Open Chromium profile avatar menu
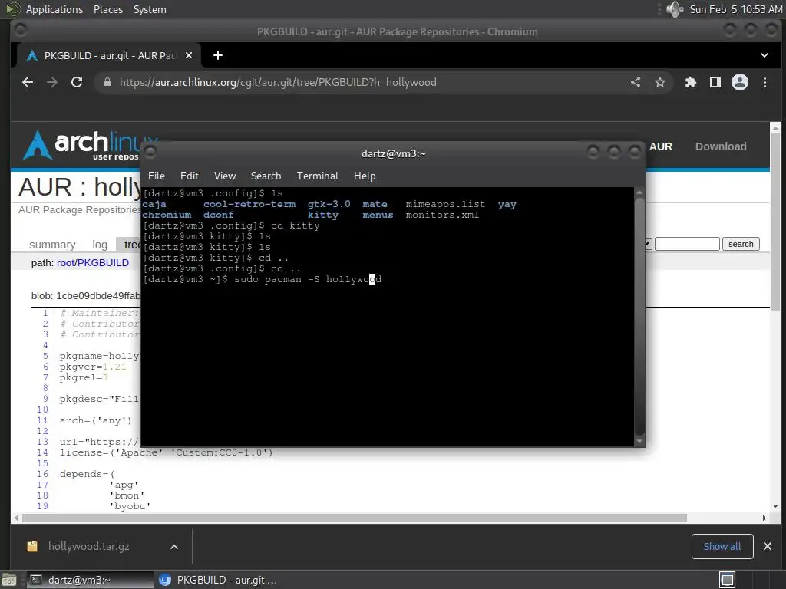 (x=740, y=82)
